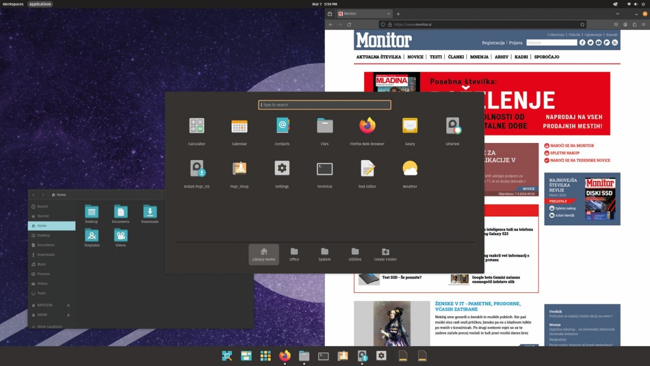Switch to the Utilities folder tab
Screen dimensions: 650x366
point(355,254)
